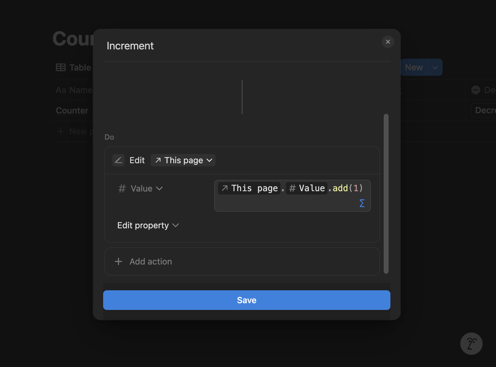Click the pencil Edit action icon
Screen dimensions: 496x367
click(118, 160)
